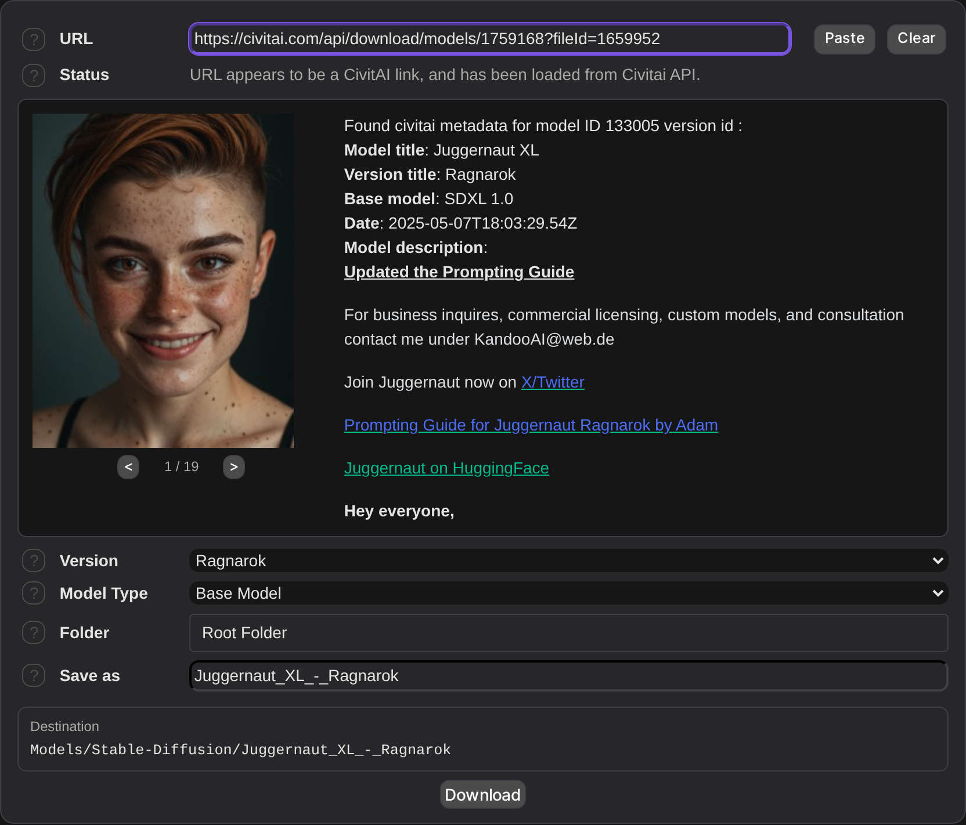
Task: Edit the Save as filename field
Action: coord(569,676)
